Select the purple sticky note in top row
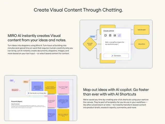The height and width of the screenshot is (124, 165). 37,86
